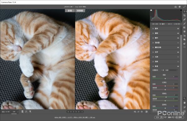Select the Graduated Filter tool

(x=185, y=28)
